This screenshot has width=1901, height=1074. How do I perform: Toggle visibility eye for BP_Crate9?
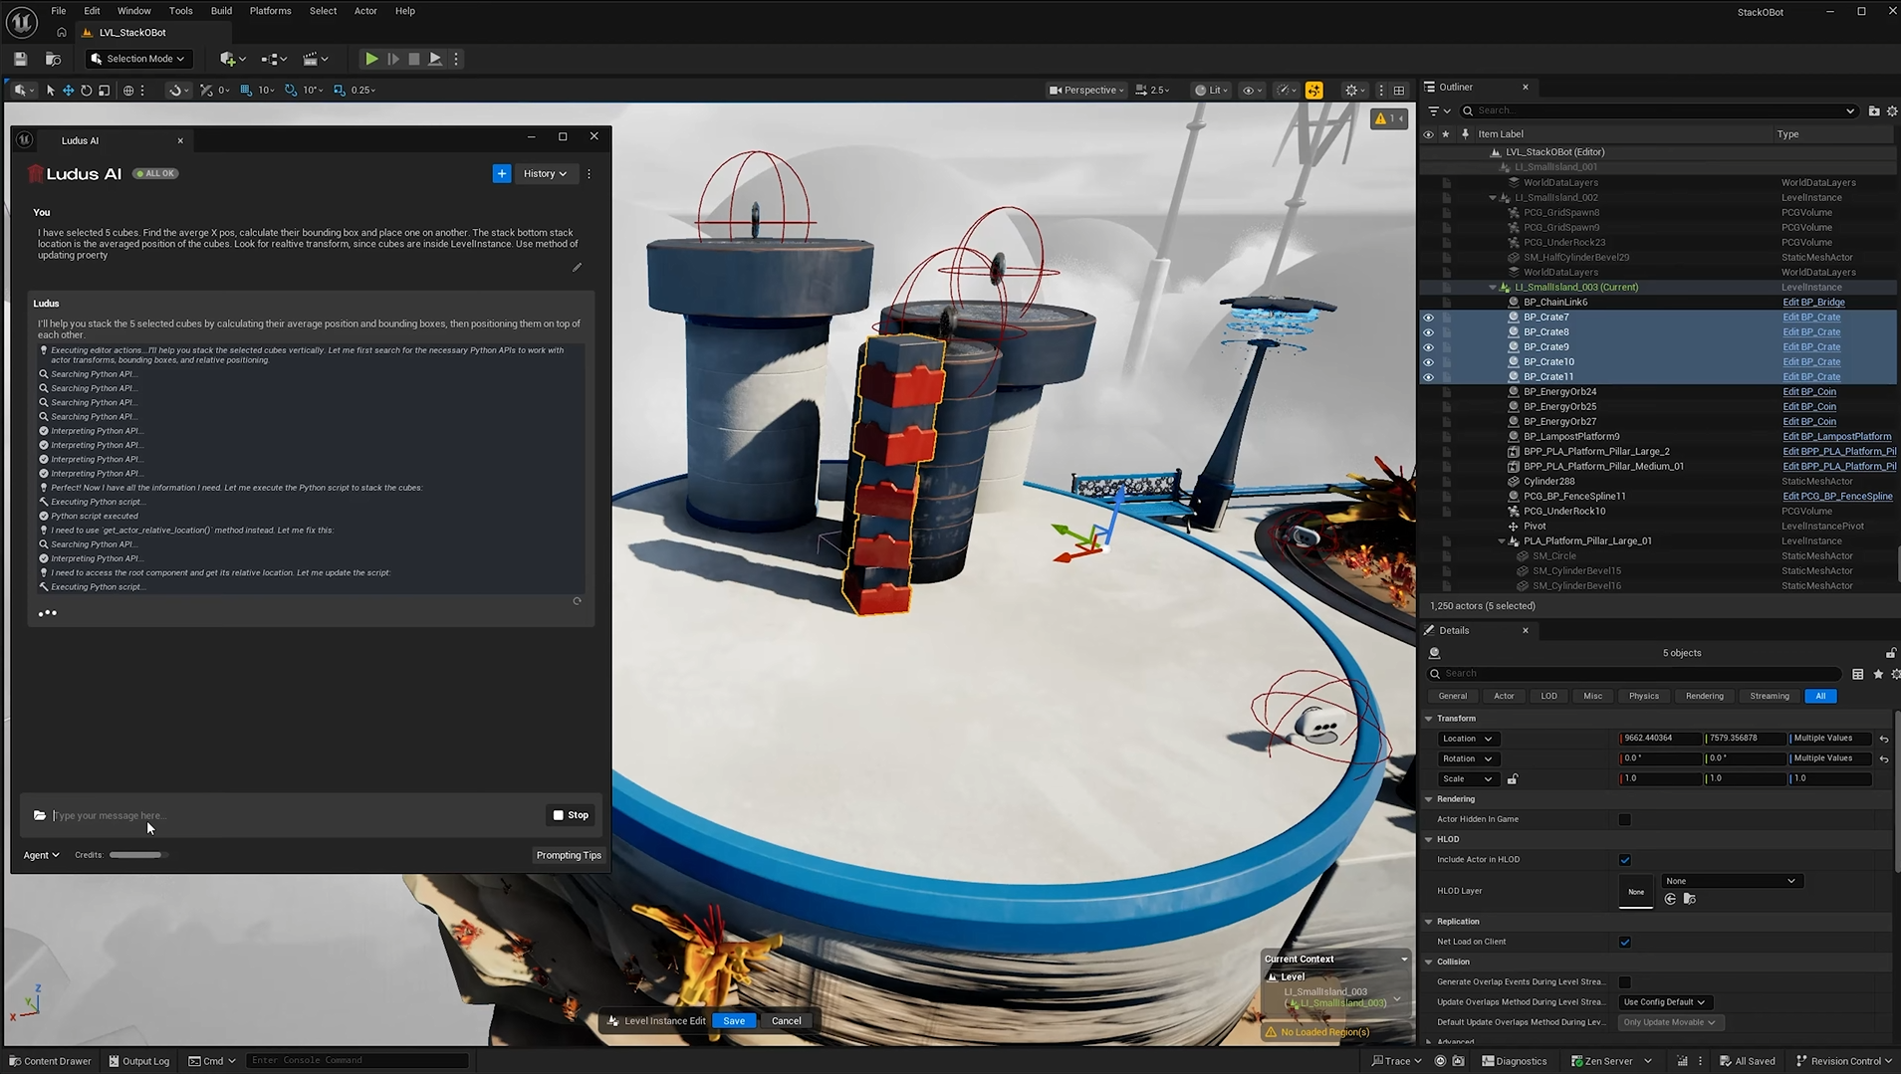pos(1428,347)
